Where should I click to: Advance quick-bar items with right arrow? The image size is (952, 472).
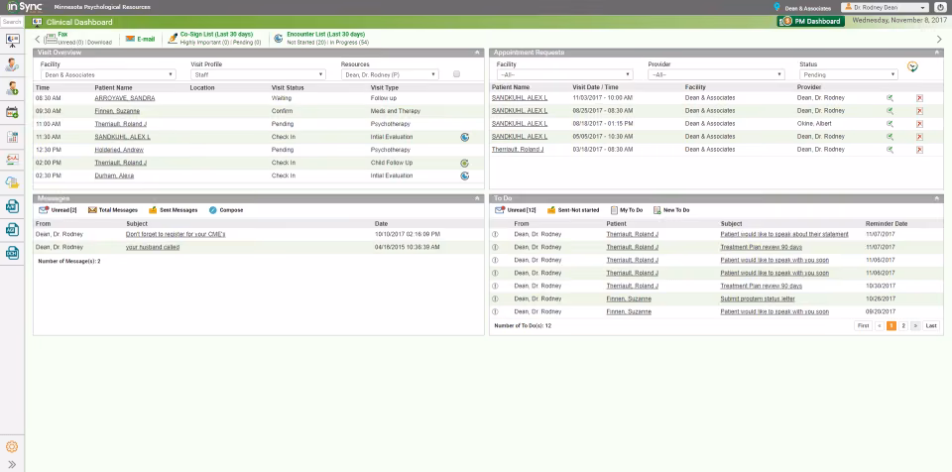[939, 40]
